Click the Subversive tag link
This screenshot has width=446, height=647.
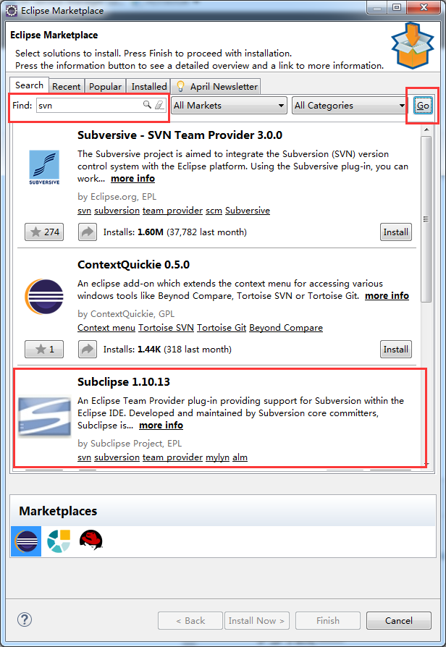248,211
